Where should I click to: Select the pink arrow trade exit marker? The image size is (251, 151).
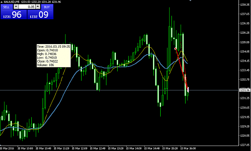[x=188, y=90]
